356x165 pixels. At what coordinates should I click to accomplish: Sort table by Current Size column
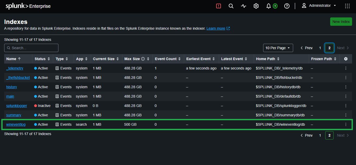pyautogui.click(x=106, y=59)
